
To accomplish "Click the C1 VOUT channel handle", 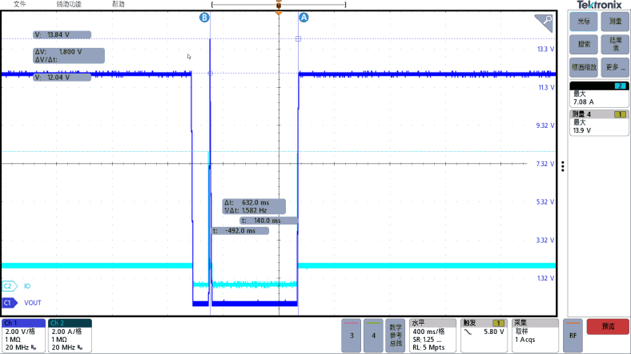I will [10, 303].
